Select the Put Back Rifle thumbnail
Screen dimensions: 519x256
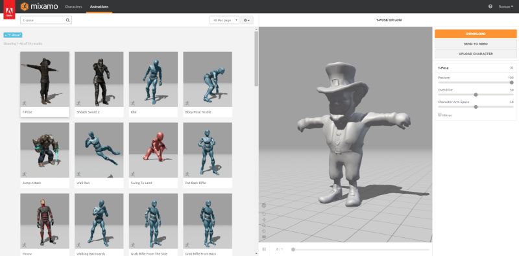pyautogui.click(x=208, y=150)
